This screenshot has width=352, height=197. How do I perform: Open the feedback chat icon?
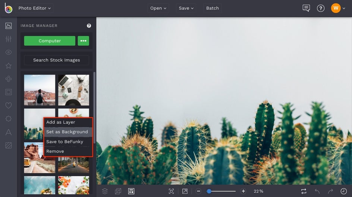pyautogui.click(x=306, y=8)
